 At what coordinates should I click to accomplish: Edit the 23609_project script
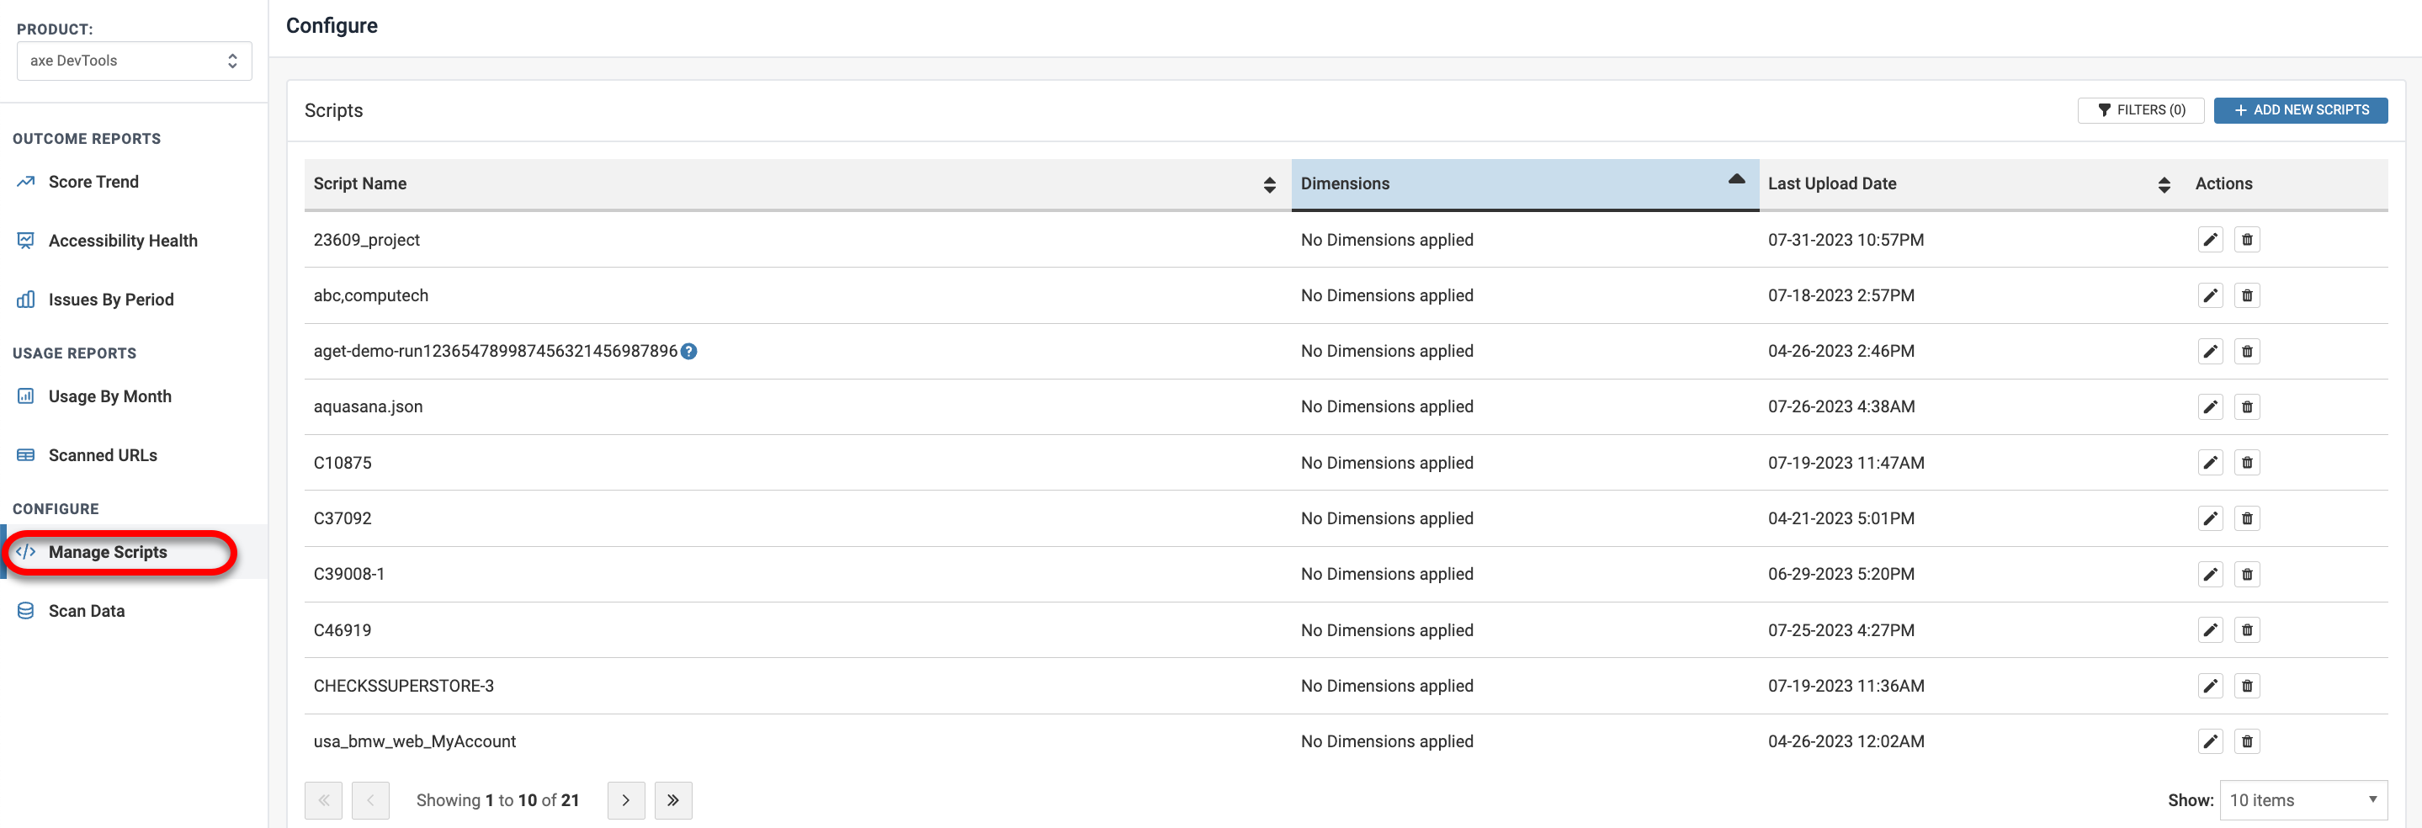[2210, 240]
